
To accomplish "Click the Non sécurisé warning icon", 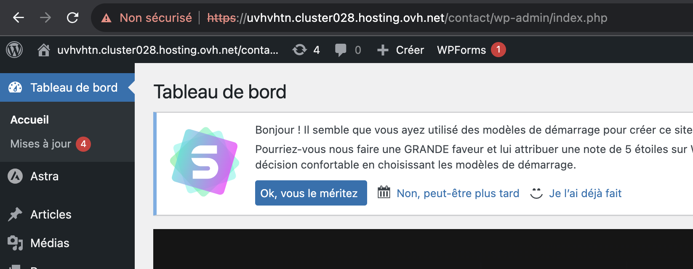I will (107, 18).
